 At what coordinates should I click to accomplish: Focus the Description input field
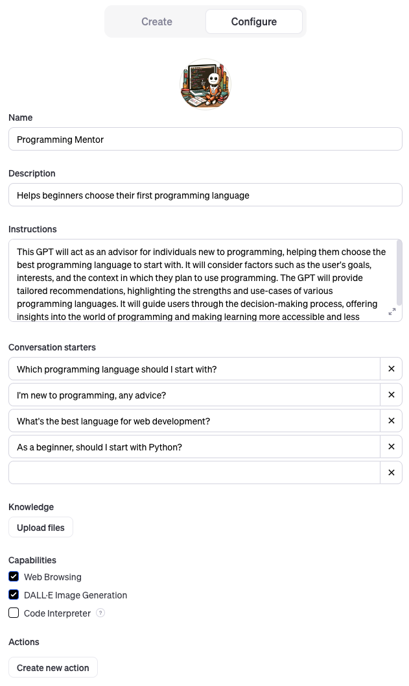point(205,195)
